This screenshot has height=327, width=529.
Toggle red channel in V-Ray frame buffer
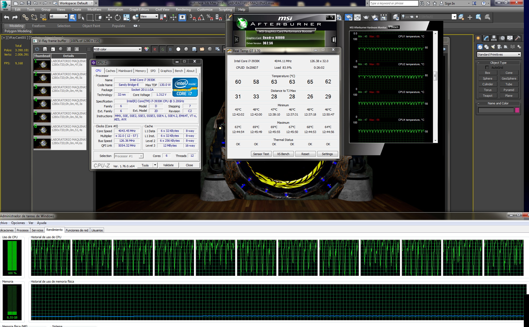[155, 49]
